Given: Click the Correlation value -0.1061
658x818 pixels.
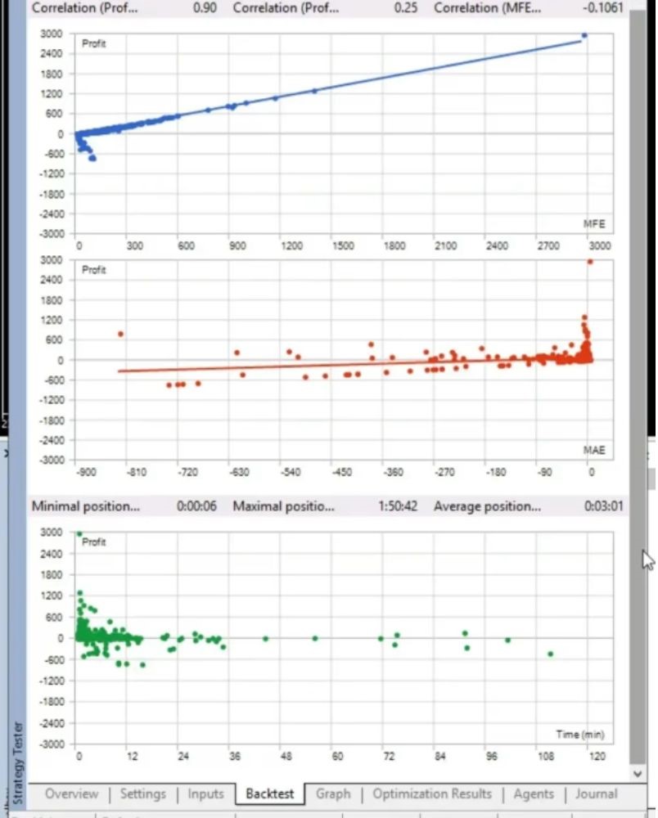Looking at the screenshot, I should [x=602, y=8].
